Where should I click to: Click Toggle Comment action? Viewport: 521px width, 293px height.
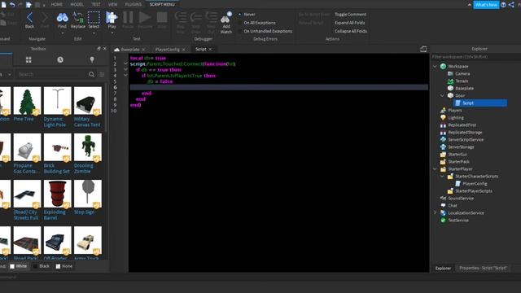point(350,15)
